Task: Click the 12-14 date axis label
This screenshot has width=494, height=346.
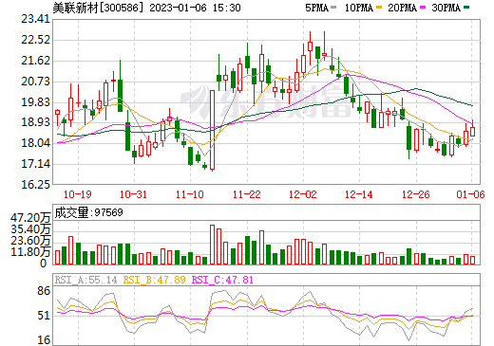Action: point(359,194)
